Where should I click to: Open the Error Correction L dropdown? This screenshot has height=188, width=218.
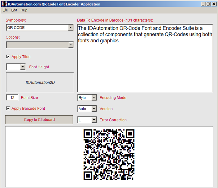point(94,120)
